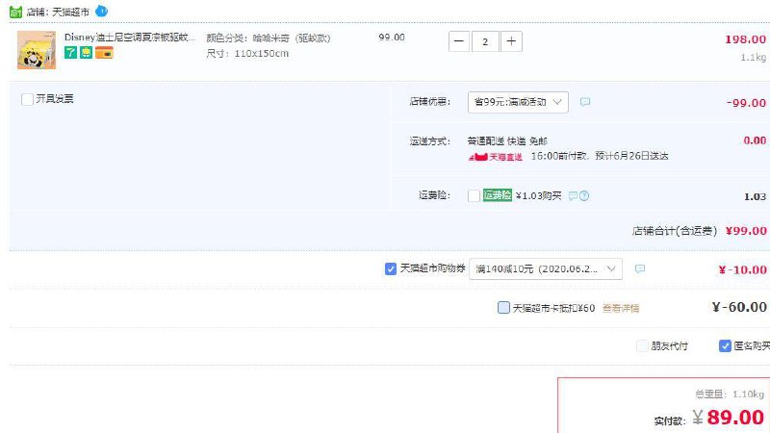Click the message icon beside store discount

pos(585,102)
